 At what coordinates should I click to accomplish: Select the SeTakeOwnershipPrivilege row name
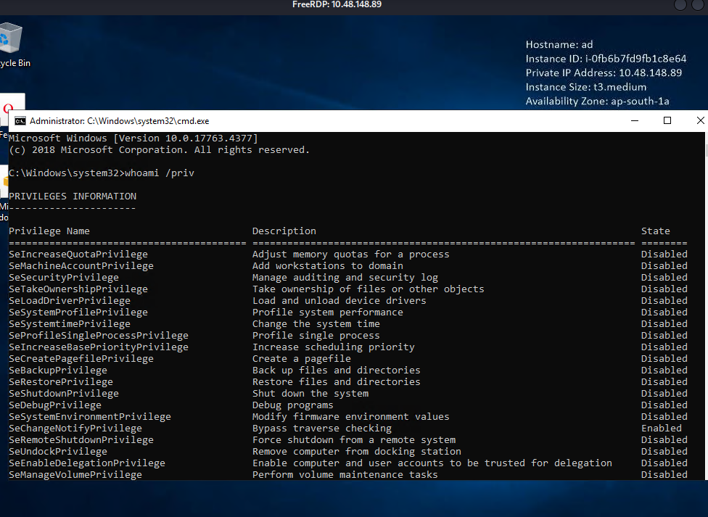pos(78,289)
